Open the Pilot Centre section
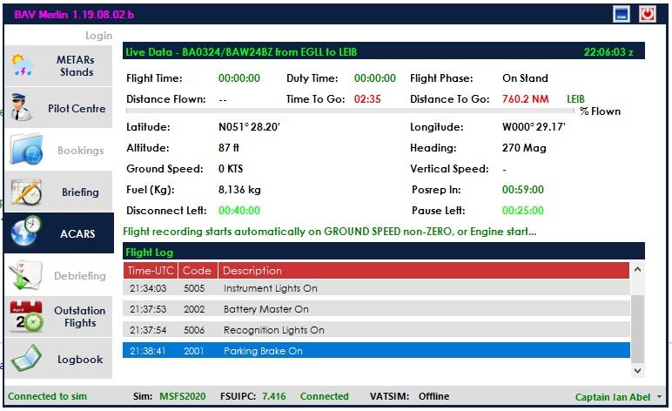This screenshot has width=672, height=411. point(58,108)
